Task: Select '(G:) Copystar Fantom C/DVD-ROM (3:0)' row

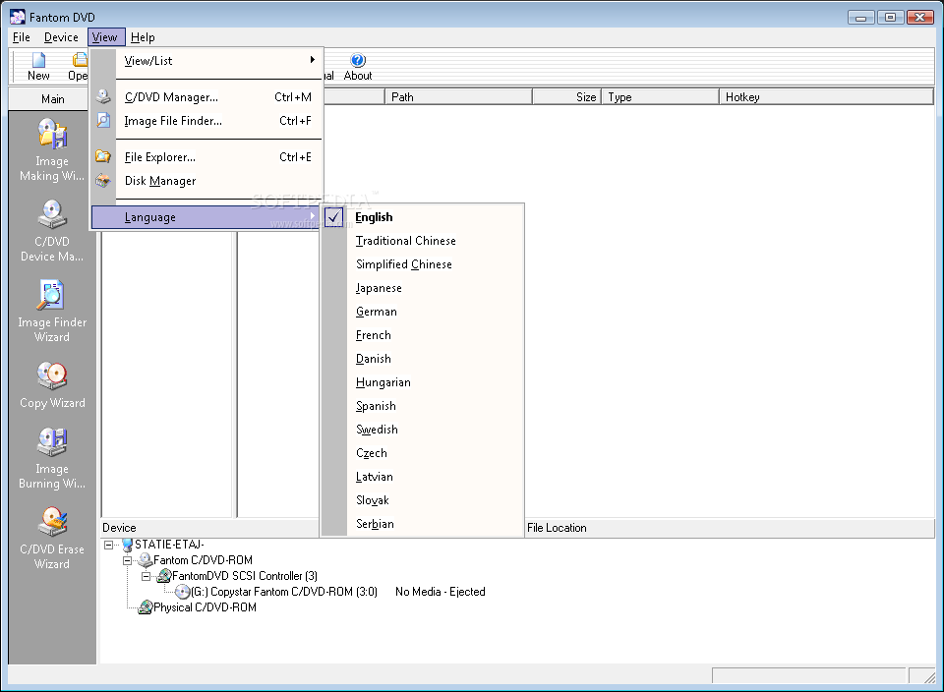Action: (284, 592)
